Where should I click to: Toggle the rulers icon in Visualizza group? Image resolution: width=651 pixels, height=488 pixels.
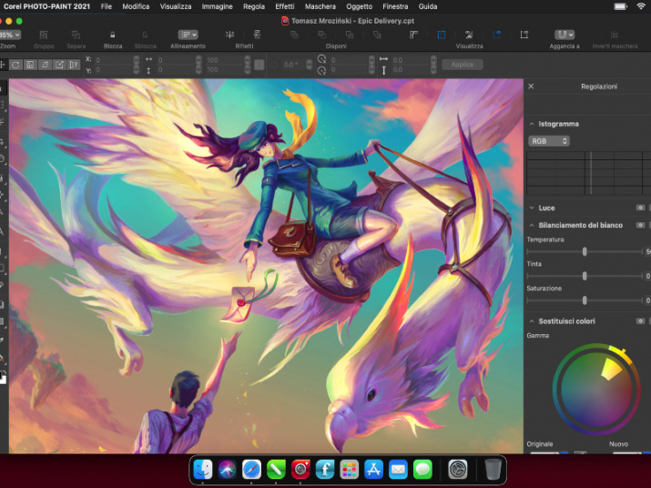(x=413, y=35)
